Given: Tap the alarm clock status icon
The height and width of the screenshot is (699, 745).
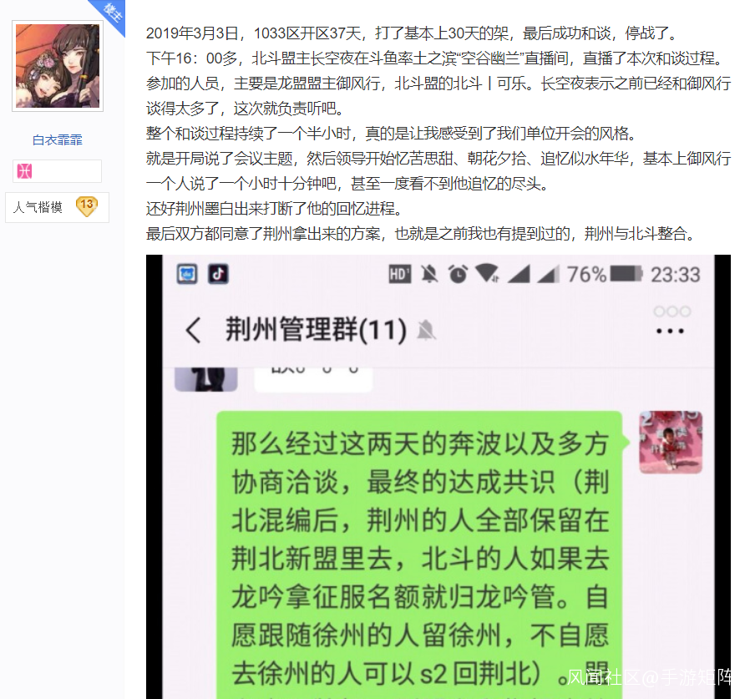Looking at the screenshot, I should [458, 274].
